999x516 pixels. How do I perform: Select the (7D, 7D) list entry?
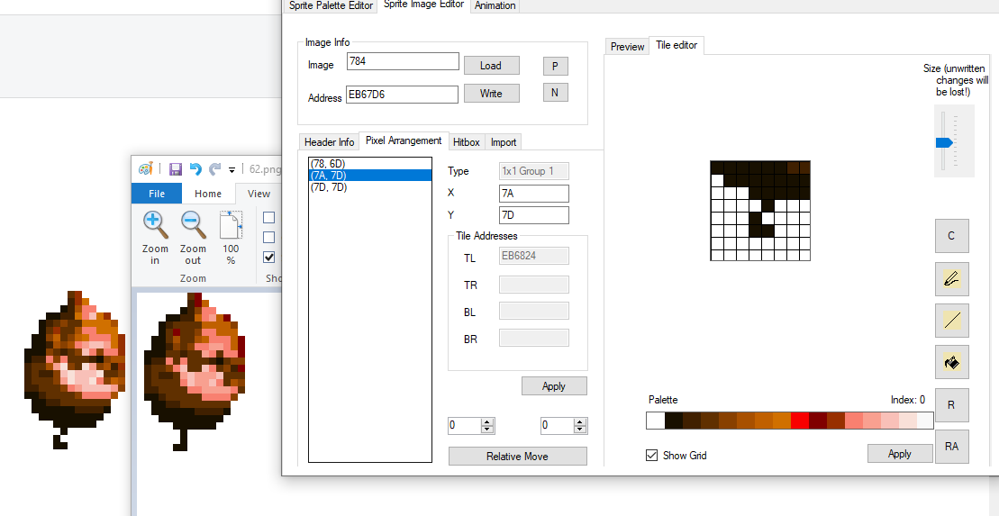[328, 187]
